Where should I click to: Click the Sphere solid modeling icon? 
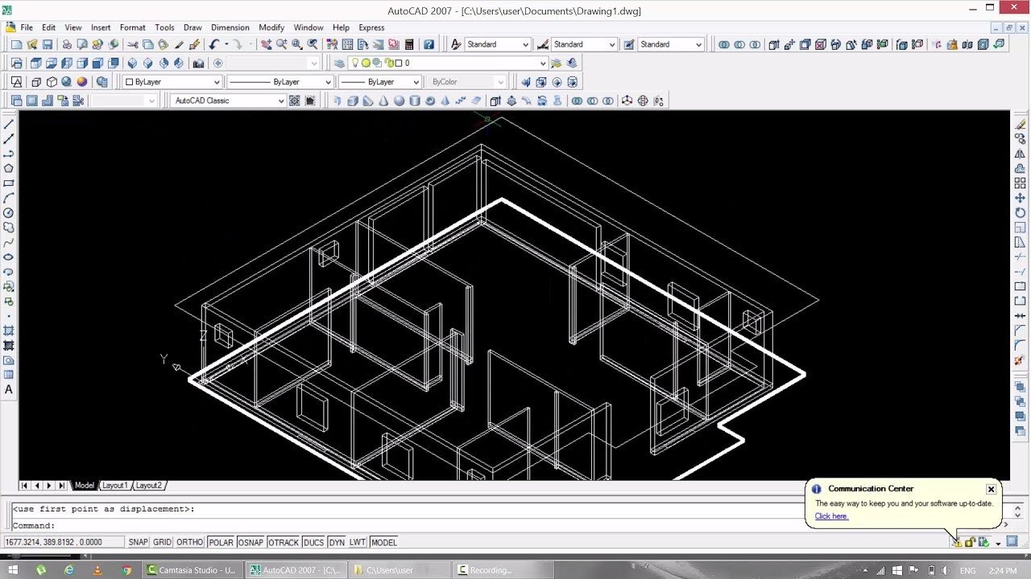(x=399, y=101)
